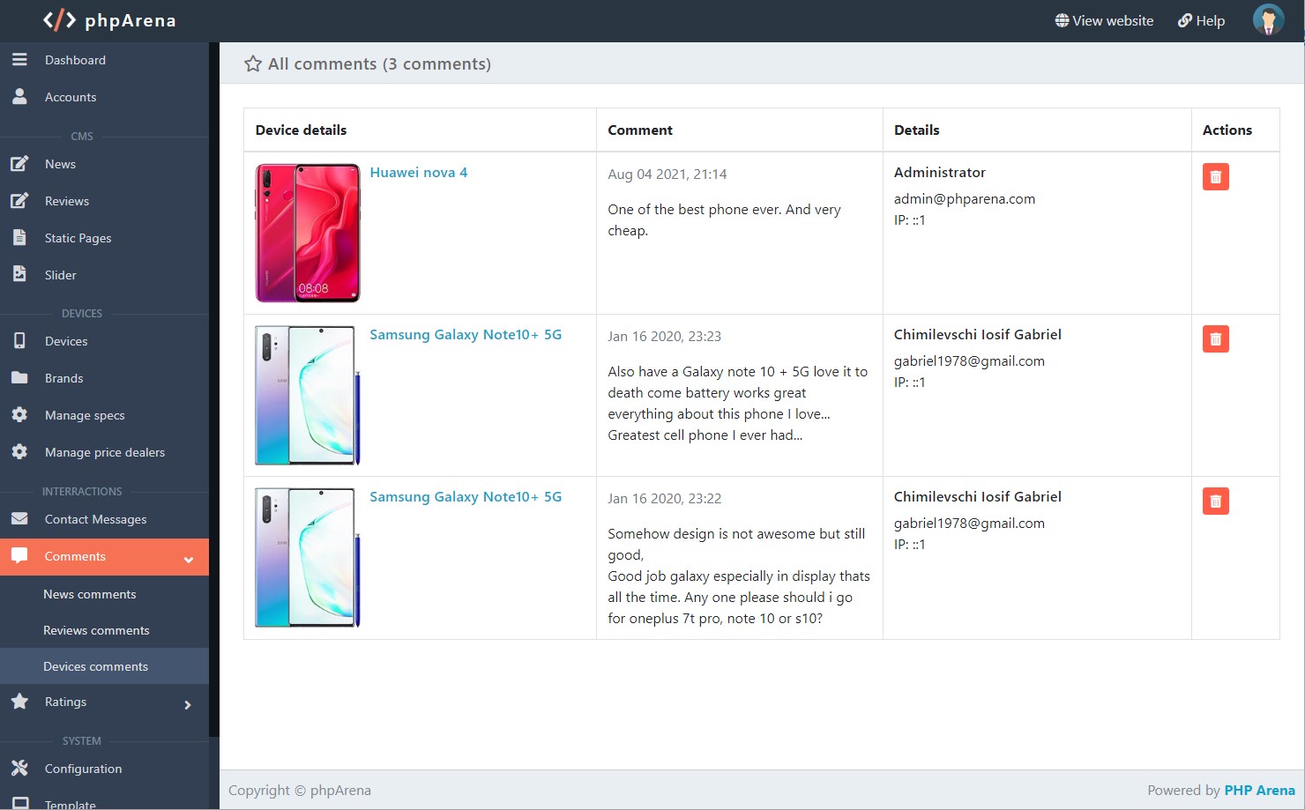
Task: Open the Dashboard menu item
Action: 104,60
